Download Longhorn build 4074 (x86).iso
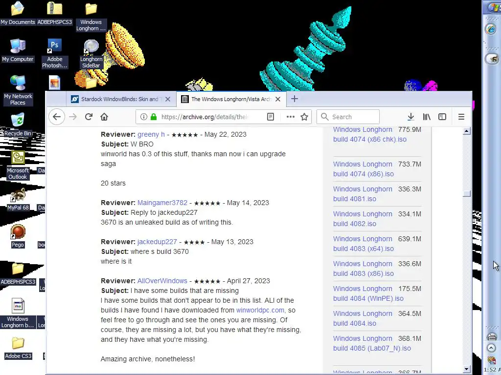The height and width of the screenshot is (375, 501). [364, 169]
